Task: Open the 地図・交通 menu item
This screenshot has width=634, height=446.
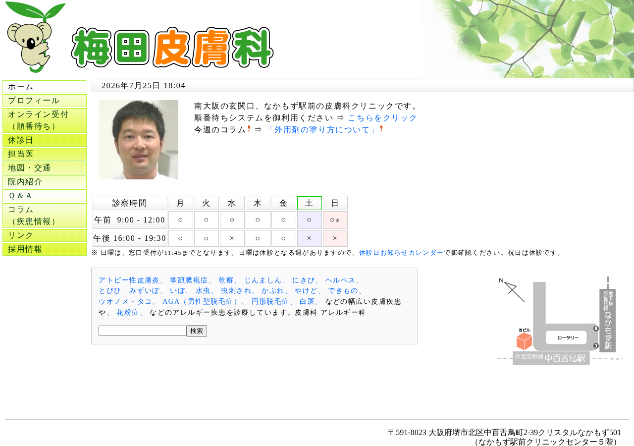Action: pos(45,168)
